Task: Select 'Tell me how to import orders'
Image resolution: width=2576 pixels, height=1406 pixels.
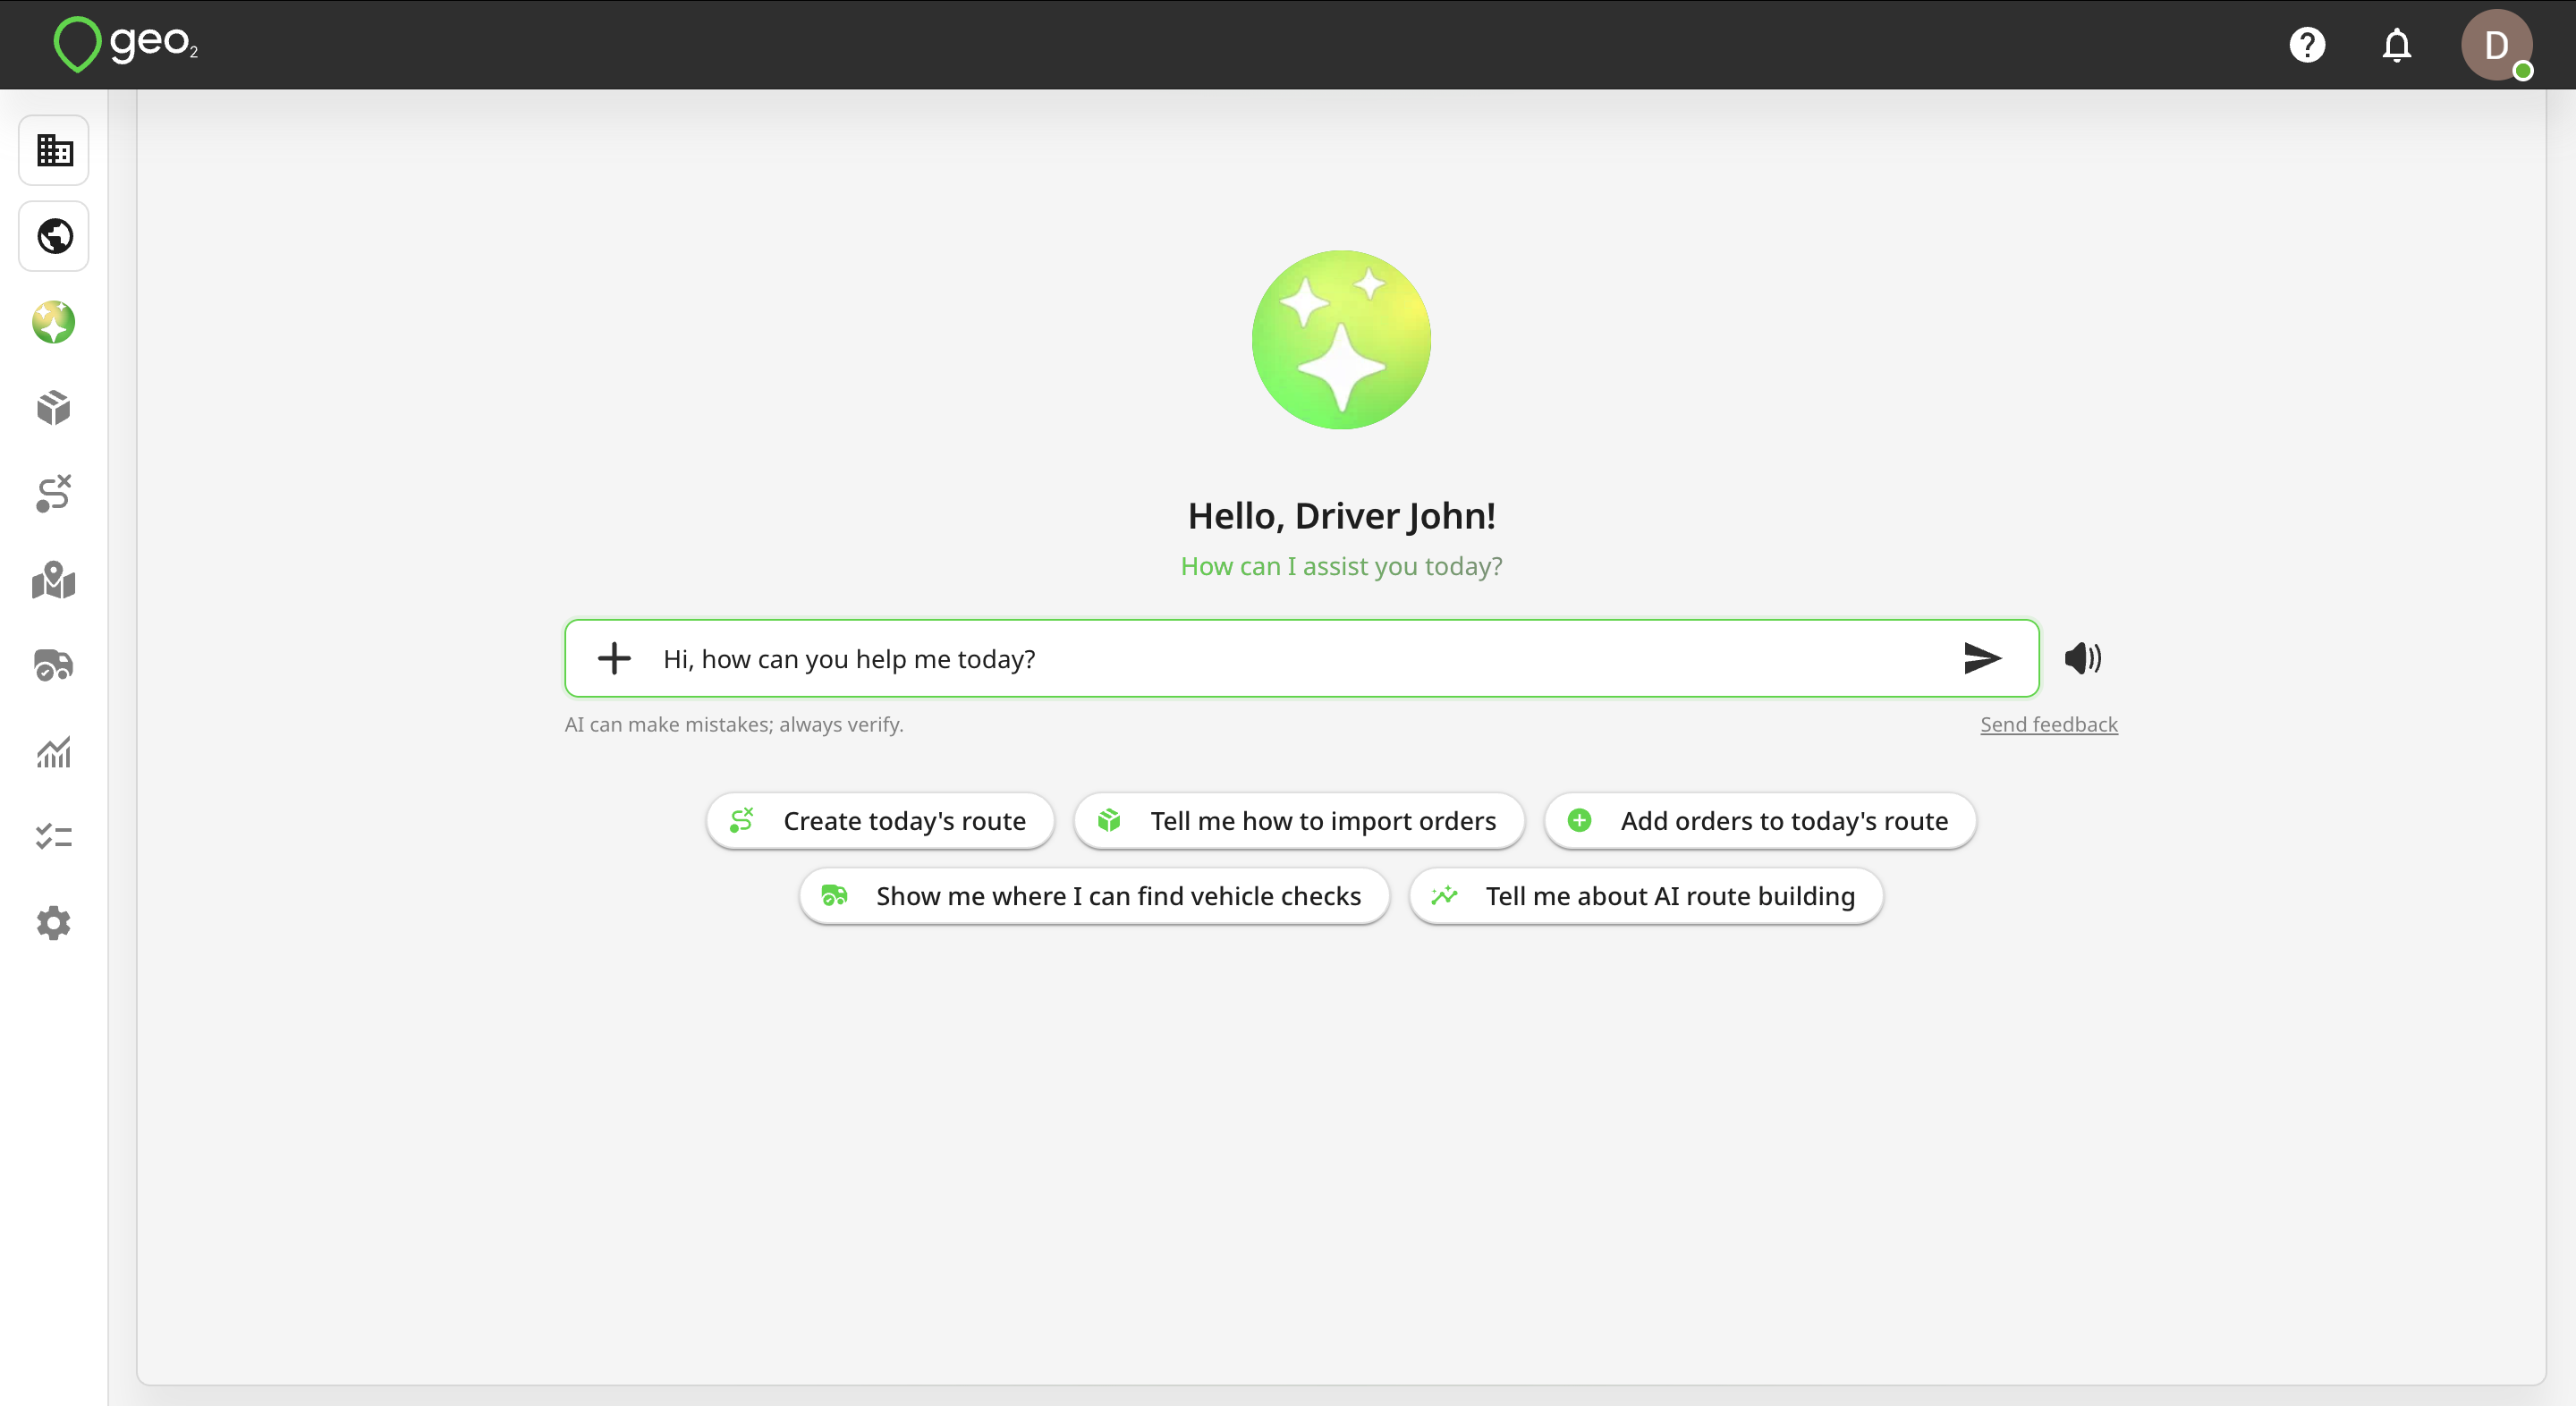Action: click(x=1299, y=821)
